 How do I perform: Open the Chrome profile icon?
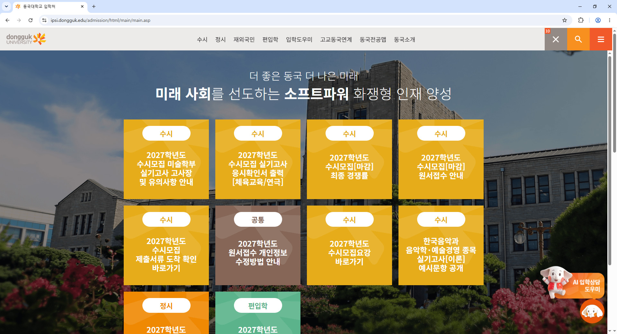(598, 20)
